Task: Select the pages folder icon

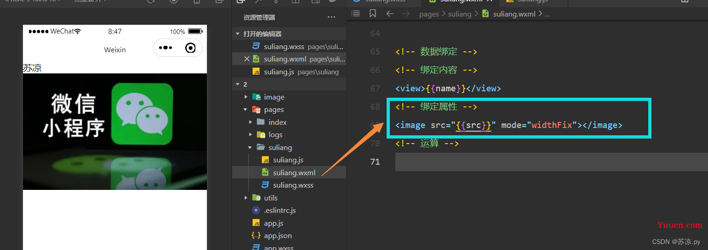Action: (257, 110)
